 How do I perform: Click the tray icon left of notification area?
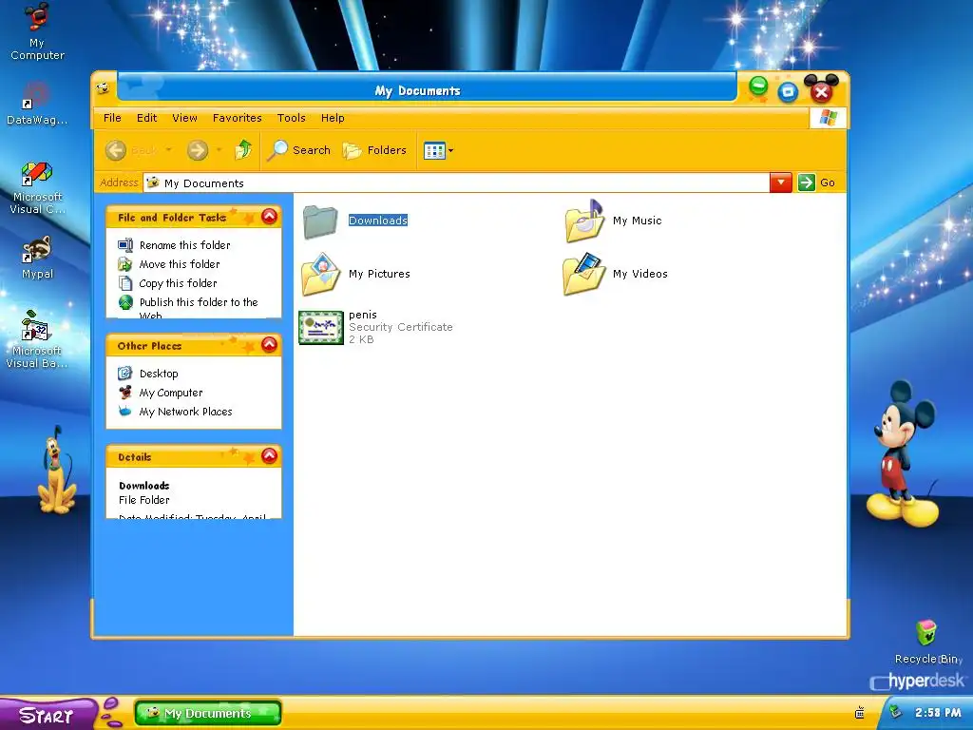pyautogui.click(x=860, y=713)
